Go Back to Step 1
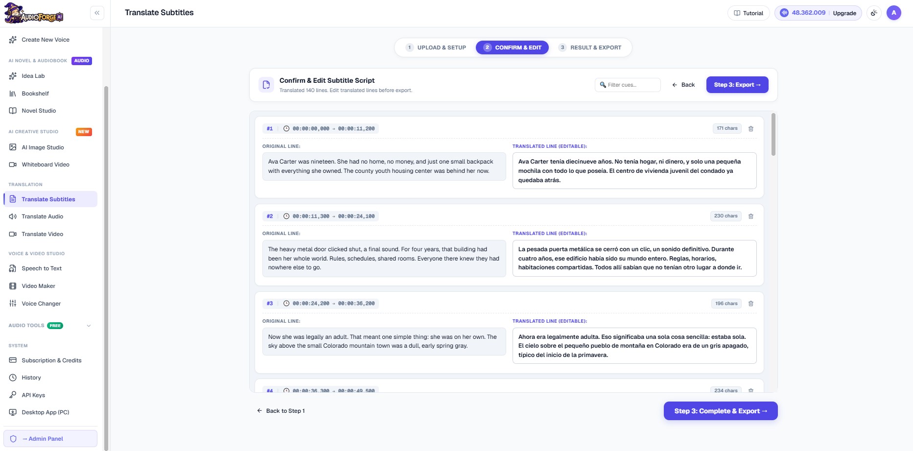913x451 pixels. pos(281,411)
